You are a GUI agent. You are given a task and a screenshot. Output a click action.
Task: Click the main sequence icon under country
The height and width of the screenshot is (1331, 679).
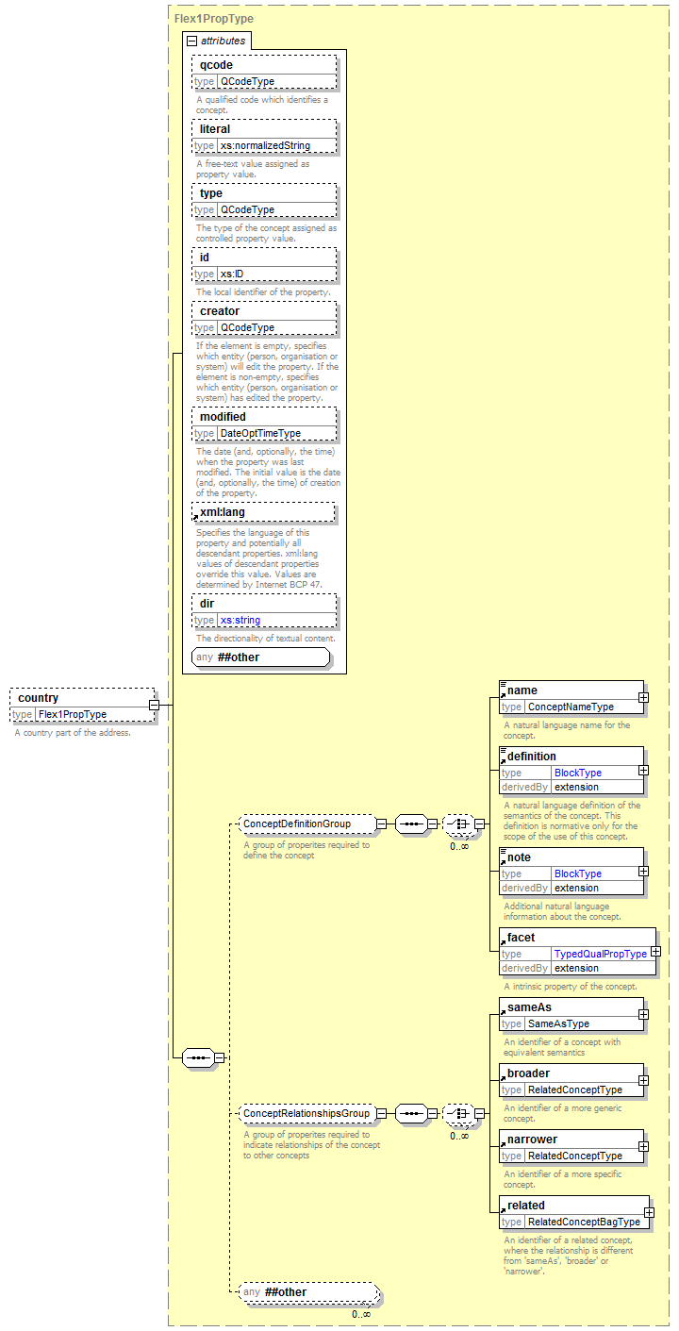[197, 1057]
